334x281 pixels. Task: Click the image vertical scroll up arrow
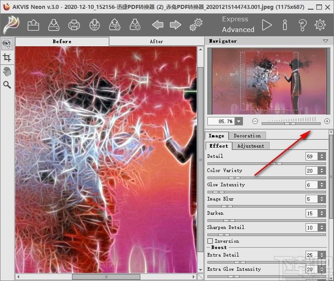click(200, 49)
